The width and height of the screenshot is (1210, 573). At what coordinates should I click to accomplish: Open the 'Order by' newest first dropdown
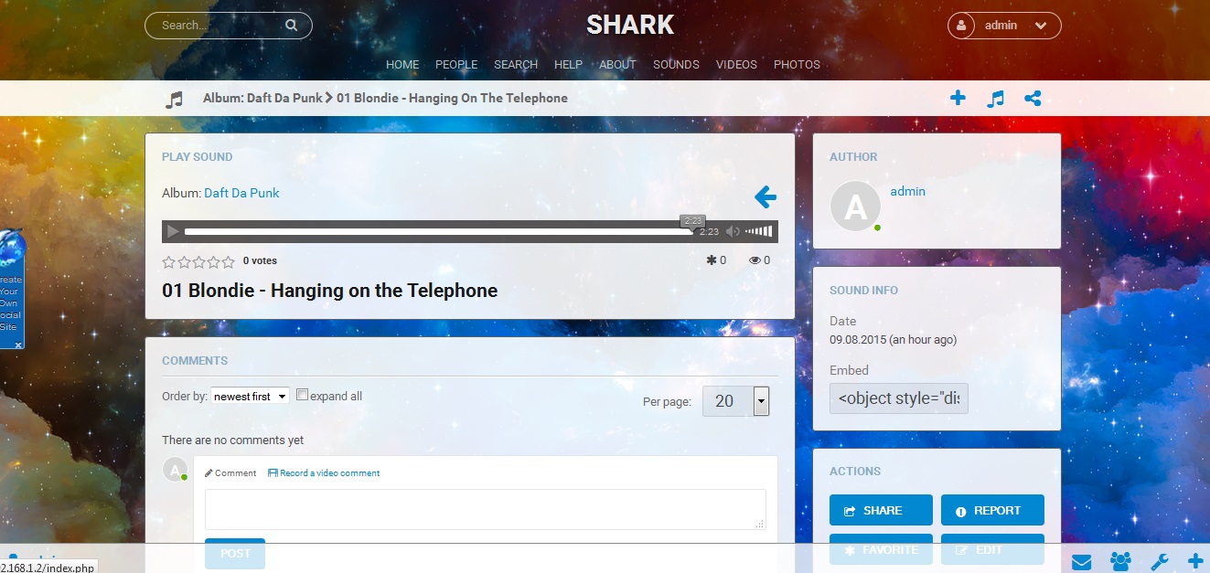click(250, 396)
